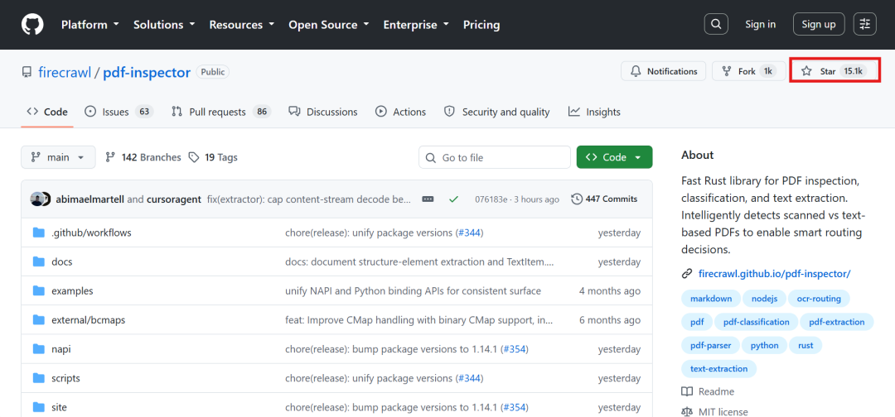Open the MIT license link
The width and height of the screenshot is (895, 417).
click(x=715, y=411)
